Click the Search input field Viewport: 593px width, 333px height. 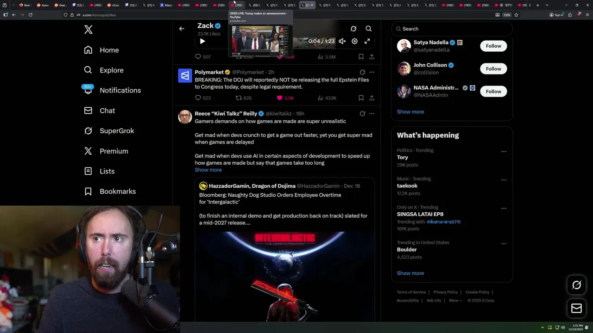click(452, 29)
